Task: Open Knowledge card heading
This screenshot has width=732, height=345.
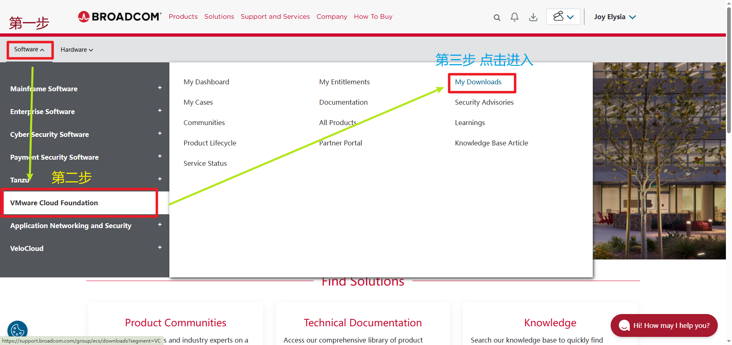Action: tap(550, 323)
